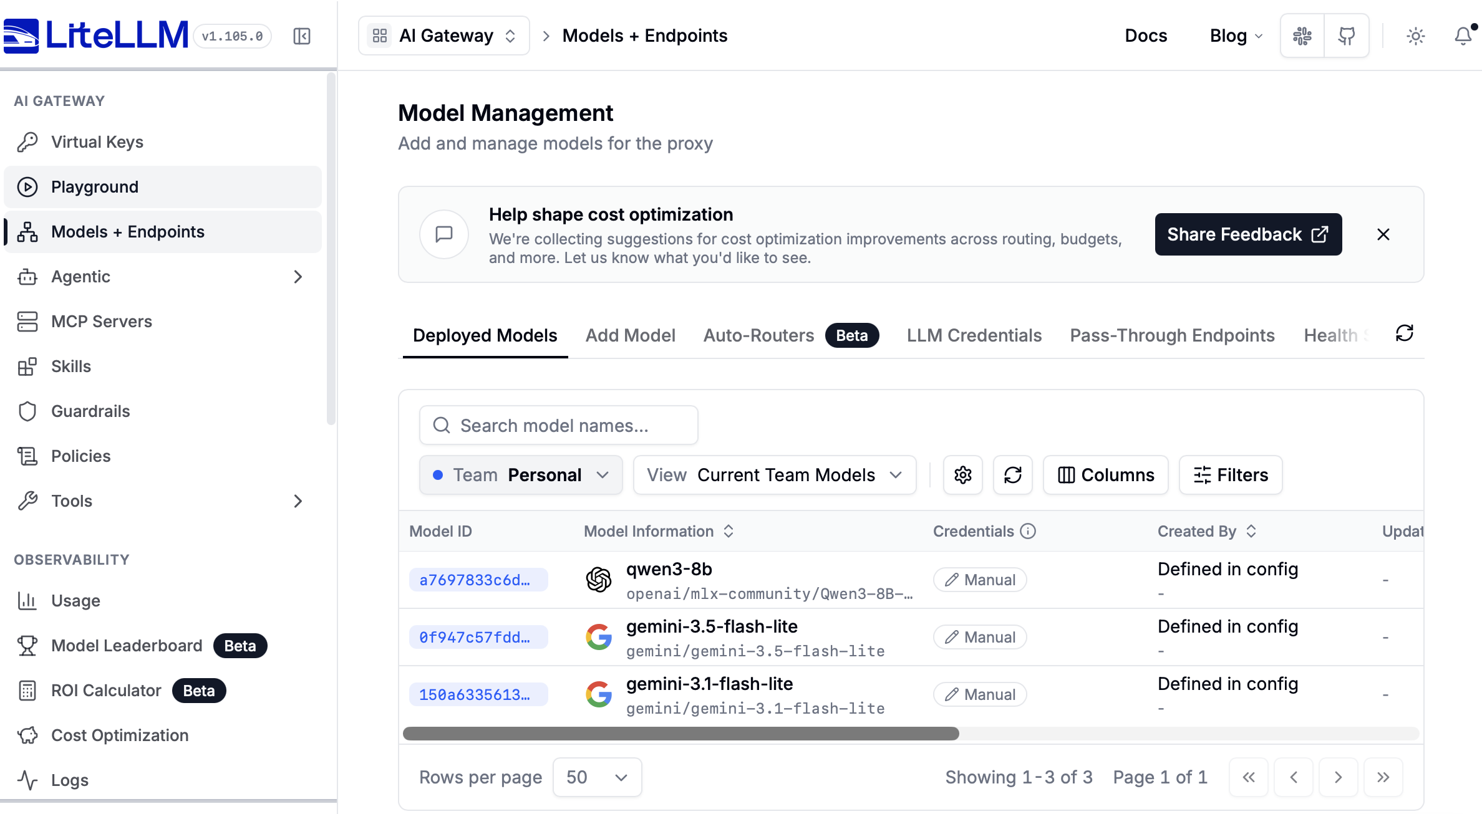Switch to the Add Model tab
The height and width of the screenshot is (814, 1482).
[630, 335]
